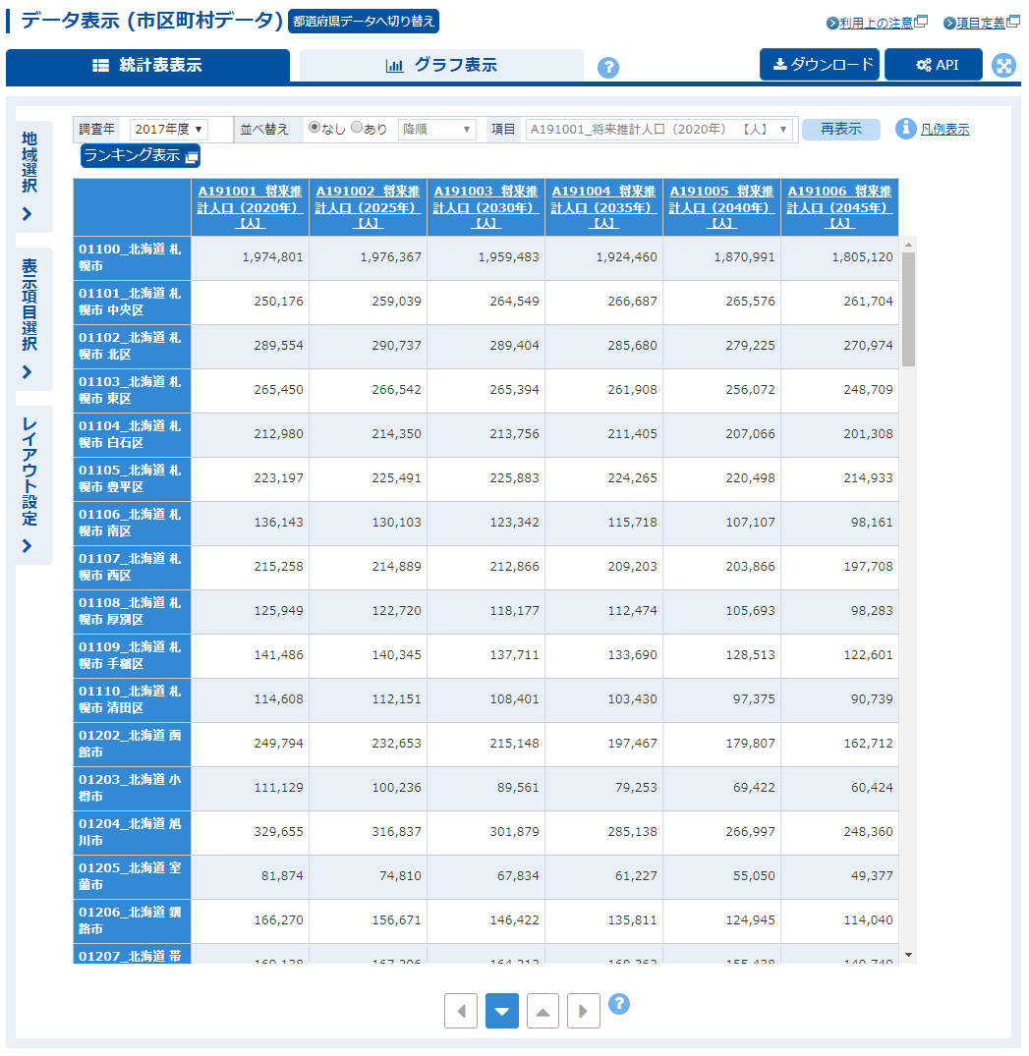The height and width of the screenshot is (1056, 1029).
Task: Select the あり sort radio button
Action: click(357, 128)
